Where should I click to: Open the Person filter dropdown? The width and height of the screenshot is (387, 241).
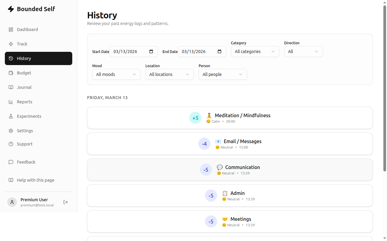click(x=223, y=74)
